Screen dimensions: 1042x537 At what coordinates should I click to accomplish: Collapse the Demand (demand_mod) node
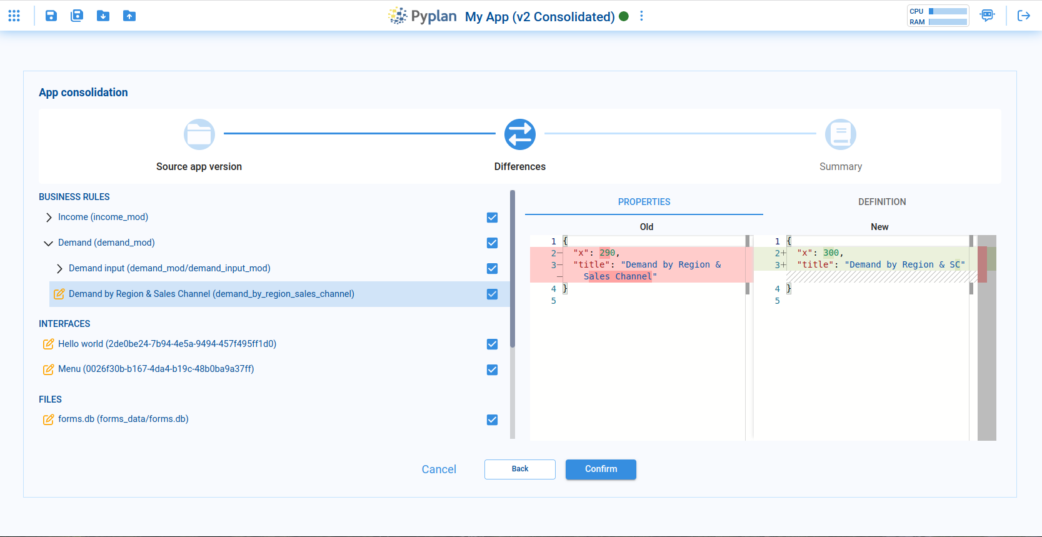[x=48, y=243]
